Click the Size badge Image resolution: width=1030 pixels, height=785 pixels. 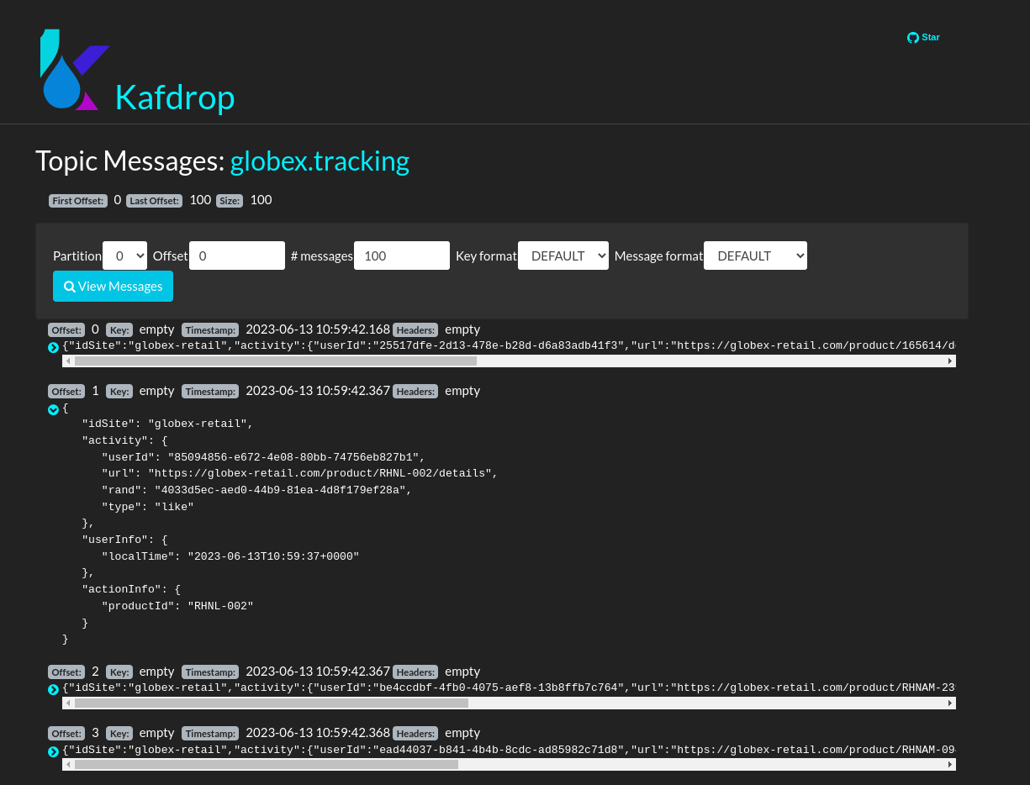pyautogui.click(x=229, y=201)
